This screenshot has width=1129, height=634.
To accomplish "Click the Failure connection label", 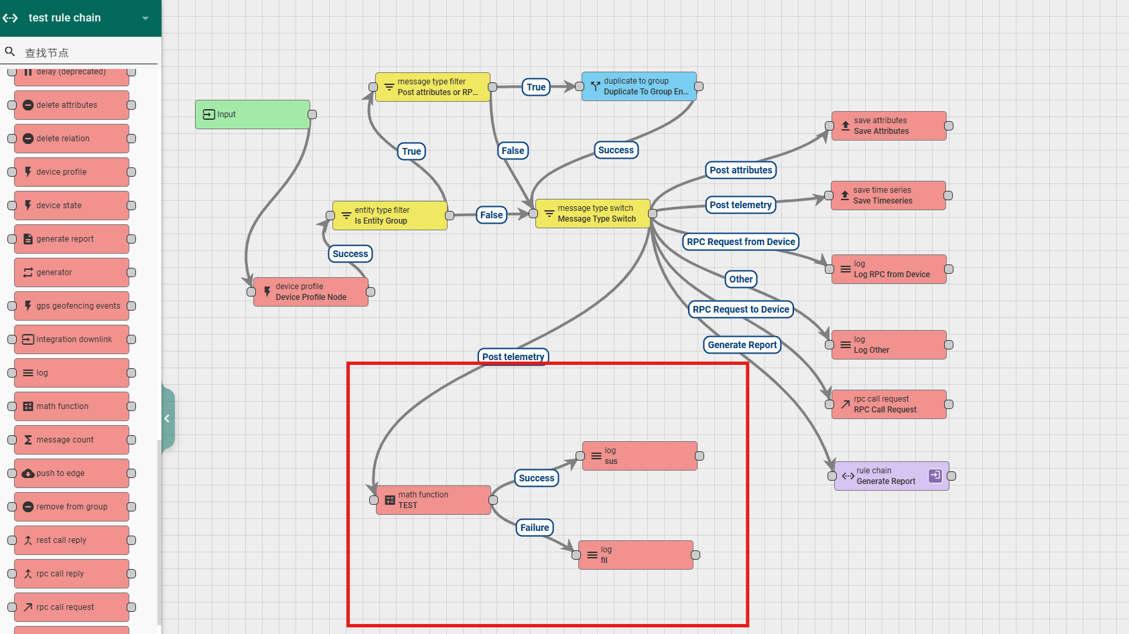I will 535,528.
